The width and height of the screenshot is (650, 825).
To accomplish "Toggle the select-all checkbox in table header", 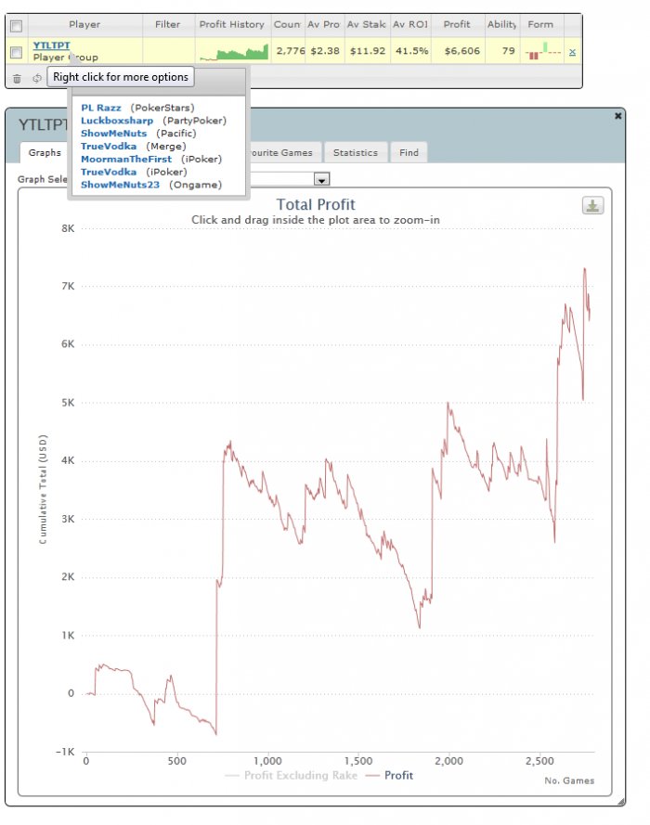I will coord(17,25).
